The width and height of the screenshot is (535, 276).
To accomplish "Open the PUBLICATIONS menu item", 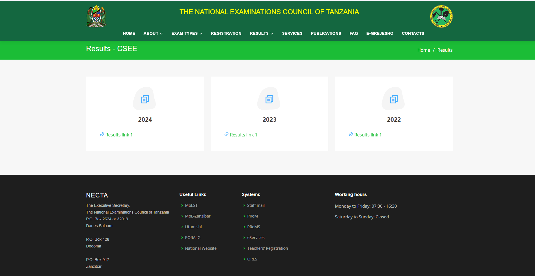I will [326, 33].
